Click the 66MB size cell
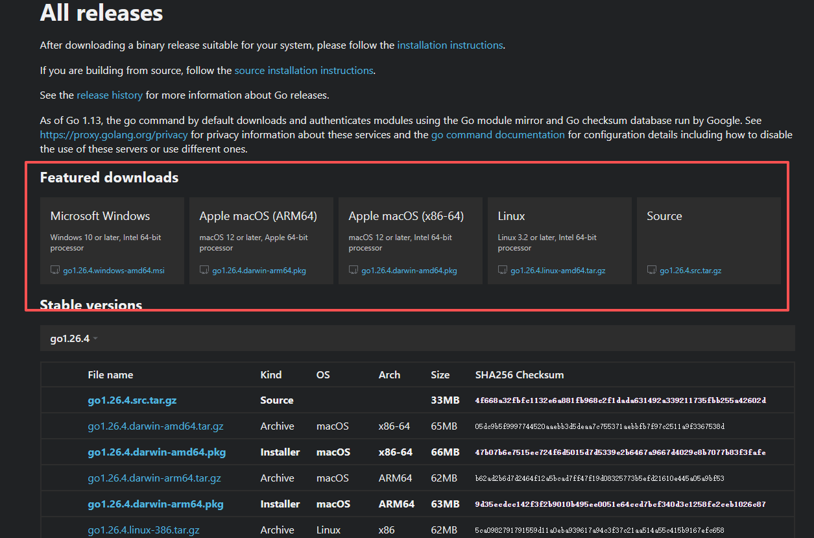This screenshot has height=538, width=814. [445, 452]
